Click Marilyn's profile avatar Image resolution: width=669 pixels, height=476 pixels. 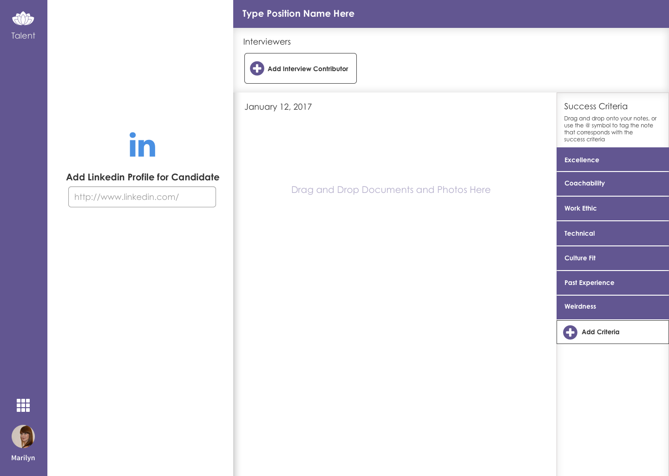tap(23, 436)
